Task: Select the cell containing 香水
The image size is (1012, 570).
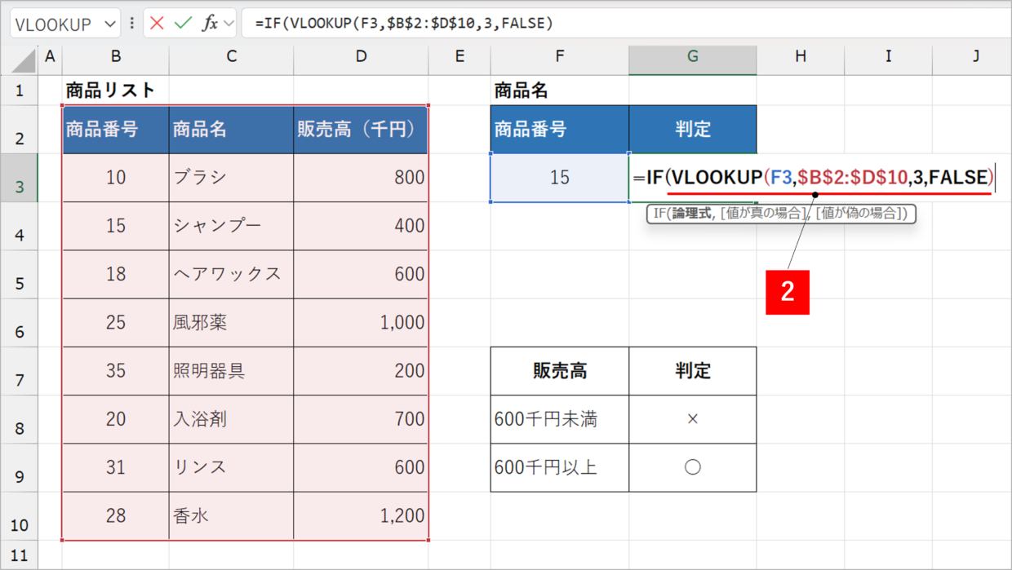Action: tap(232, 515)
